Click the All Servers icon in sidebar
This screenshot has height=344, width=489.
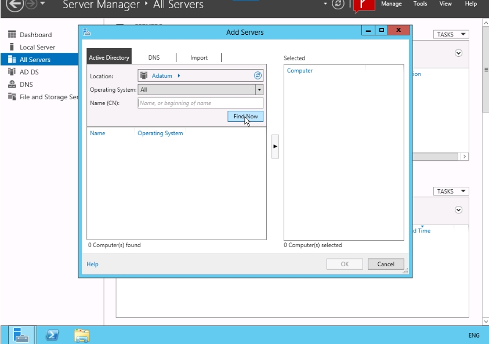click(12, 59)
